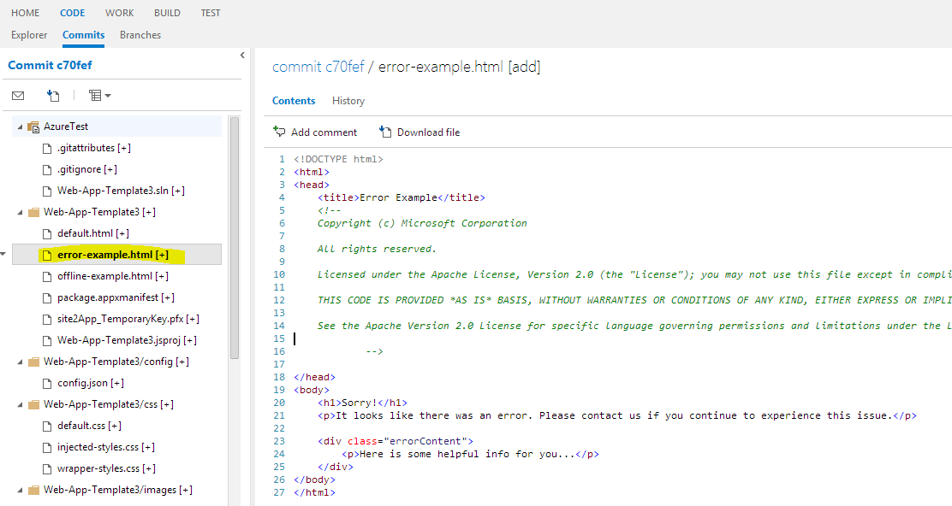Collapse the Web-App-Template3/images folder node
The image size is (952, 506).
point(21,490)
